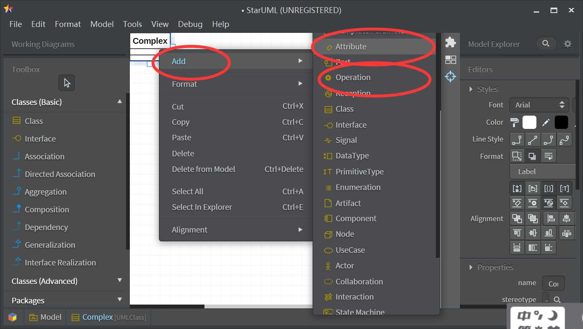Select the pointer tool in the Toolbox

67,83
